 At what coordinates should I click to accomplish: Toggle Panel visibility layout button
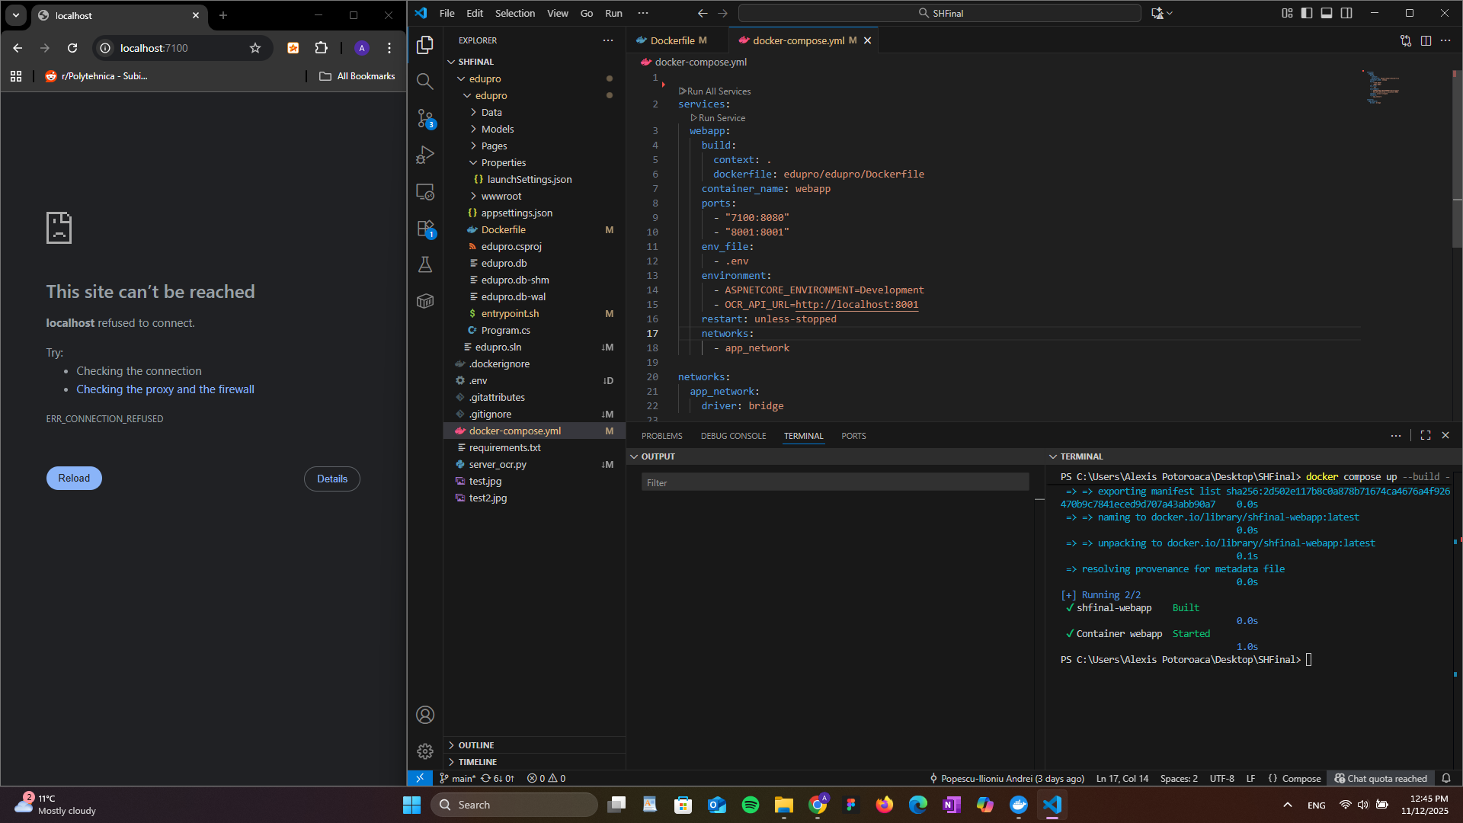(x=1327, y=13)
